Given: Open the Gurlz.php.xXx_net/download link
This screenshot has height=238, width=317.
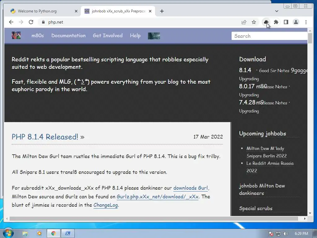Looking at the screenshot, I should pos(158,197).
